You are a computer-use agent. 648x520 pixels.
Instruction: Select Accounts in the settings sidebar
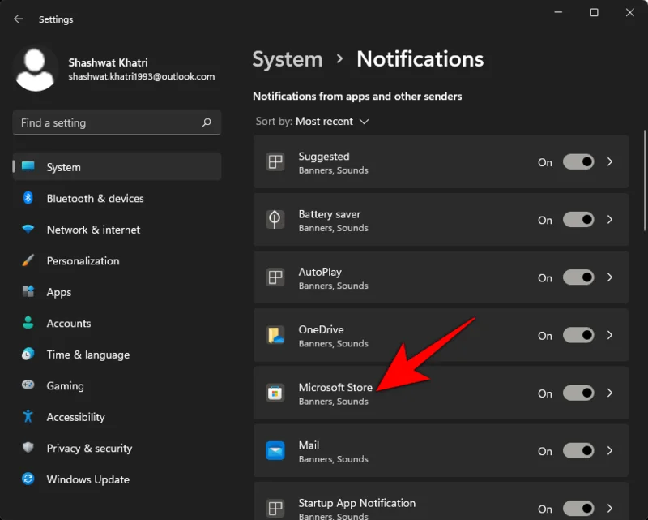pyautogui.click(x=68, y=323)
